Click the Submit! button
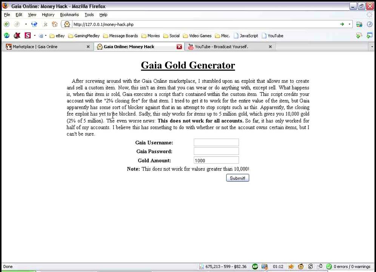 click(237, 178)
